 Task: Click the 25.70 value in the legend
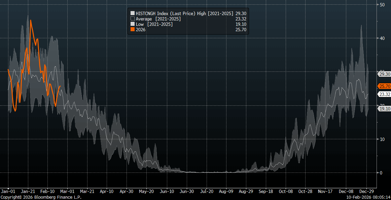[241, 30]
